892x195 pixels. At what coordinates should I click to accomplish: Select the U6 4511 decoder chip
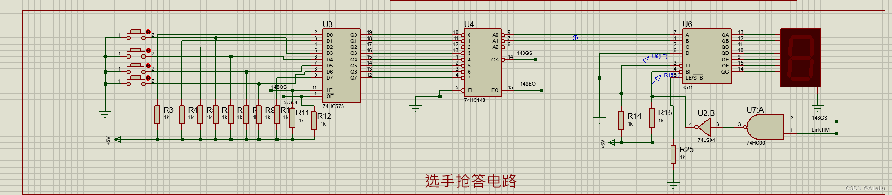pyautogui.click(x=706, y=56)
